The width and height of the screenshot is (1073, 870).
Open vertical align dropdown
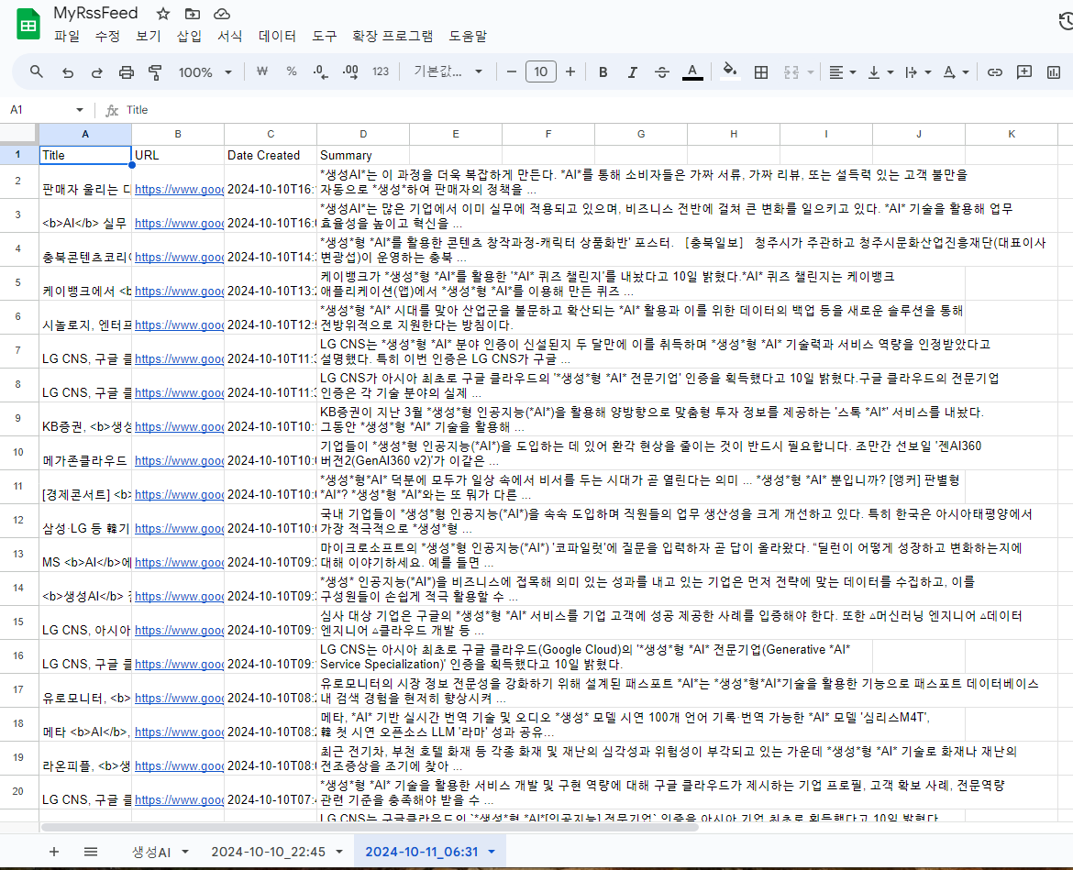tap(880, 72)
